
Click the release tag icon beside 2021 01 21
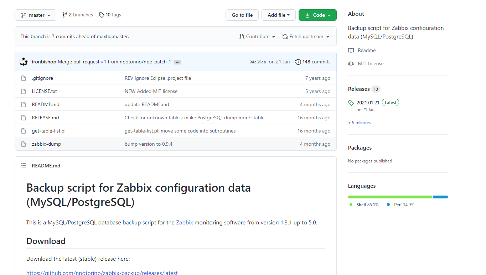pyautogui.click(x=351, y=102)
